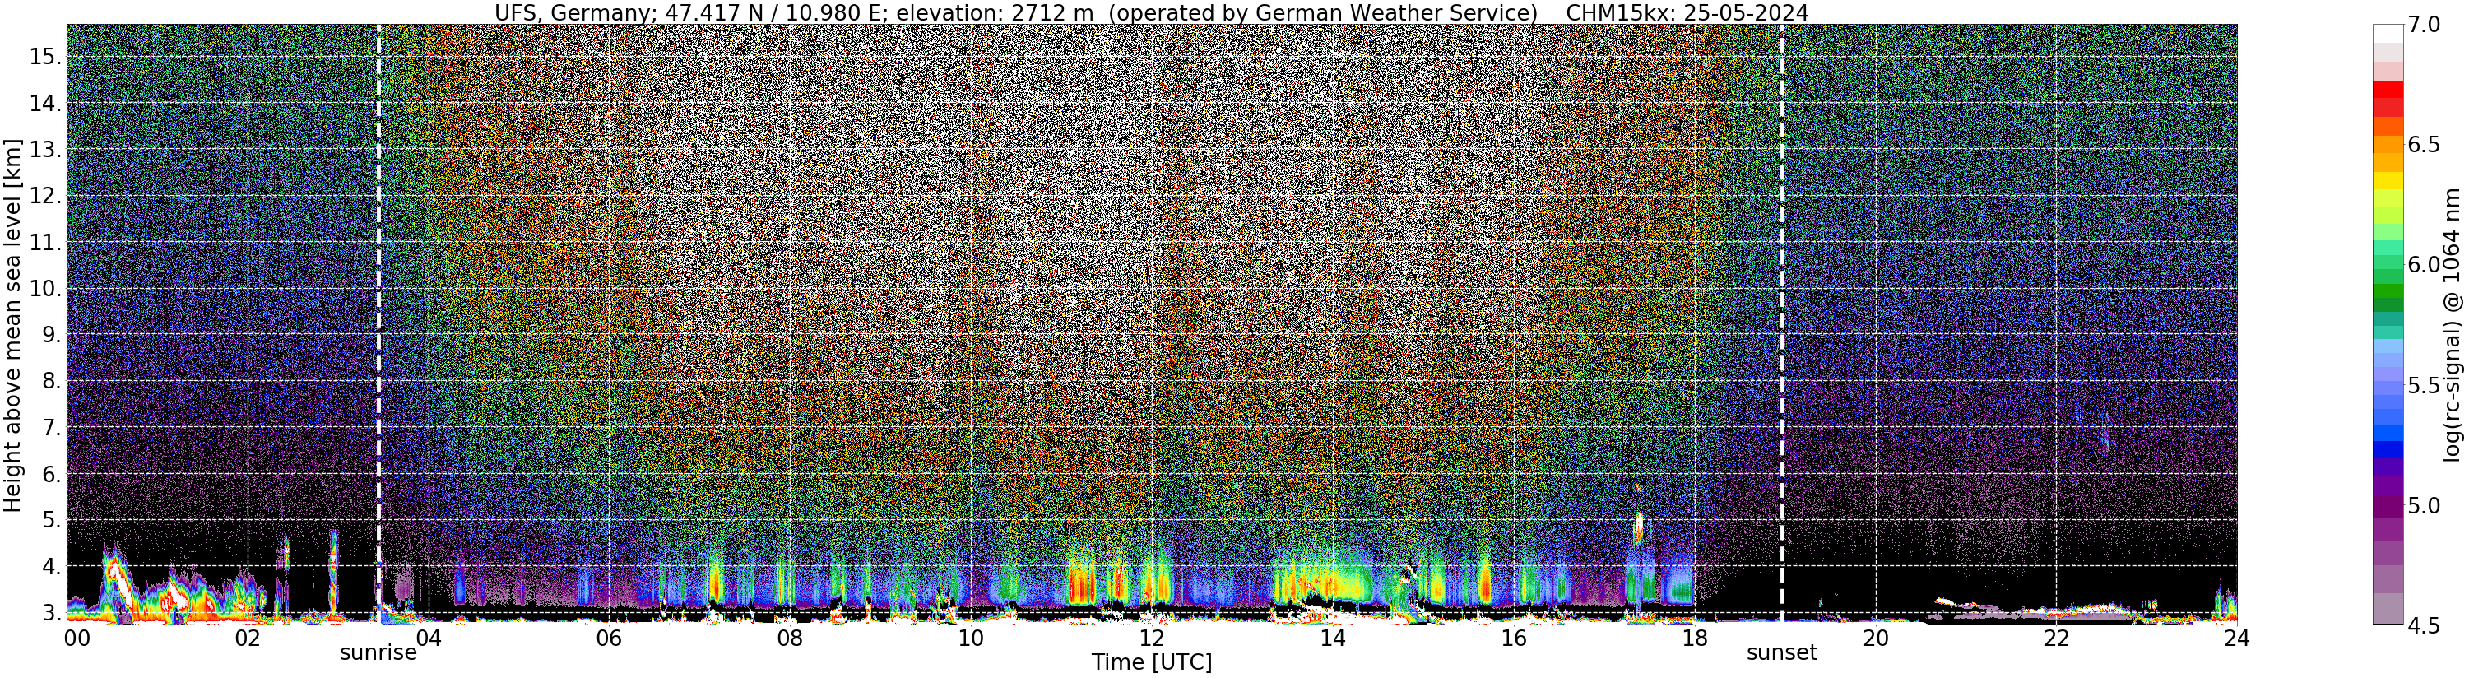Click the y-axis label Height above mean sea level
The image size is (2469, 678).
coord(12,325)
